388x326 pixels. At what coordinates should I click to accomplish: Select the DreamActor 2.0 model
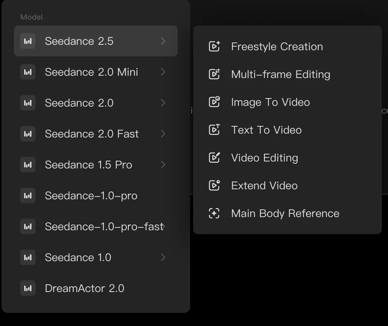(x=96, y=288)
